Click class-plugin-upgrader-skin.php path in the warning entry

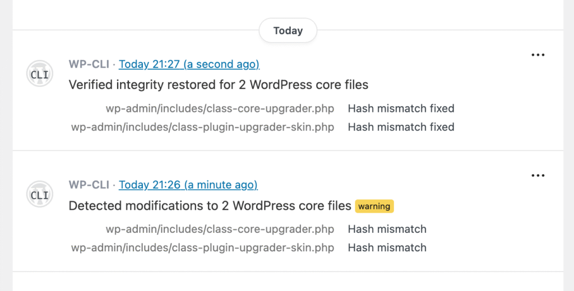(x=202, y=248)
